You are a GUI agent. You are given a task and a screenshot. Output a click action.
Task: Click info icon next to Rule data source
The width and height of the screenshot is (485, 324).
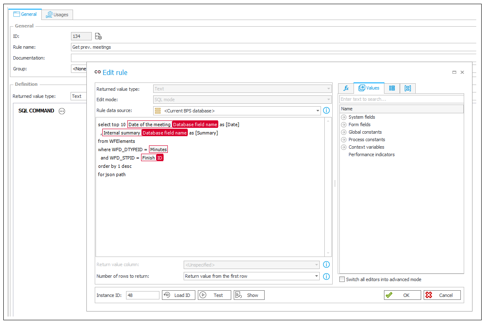point(326,111)
